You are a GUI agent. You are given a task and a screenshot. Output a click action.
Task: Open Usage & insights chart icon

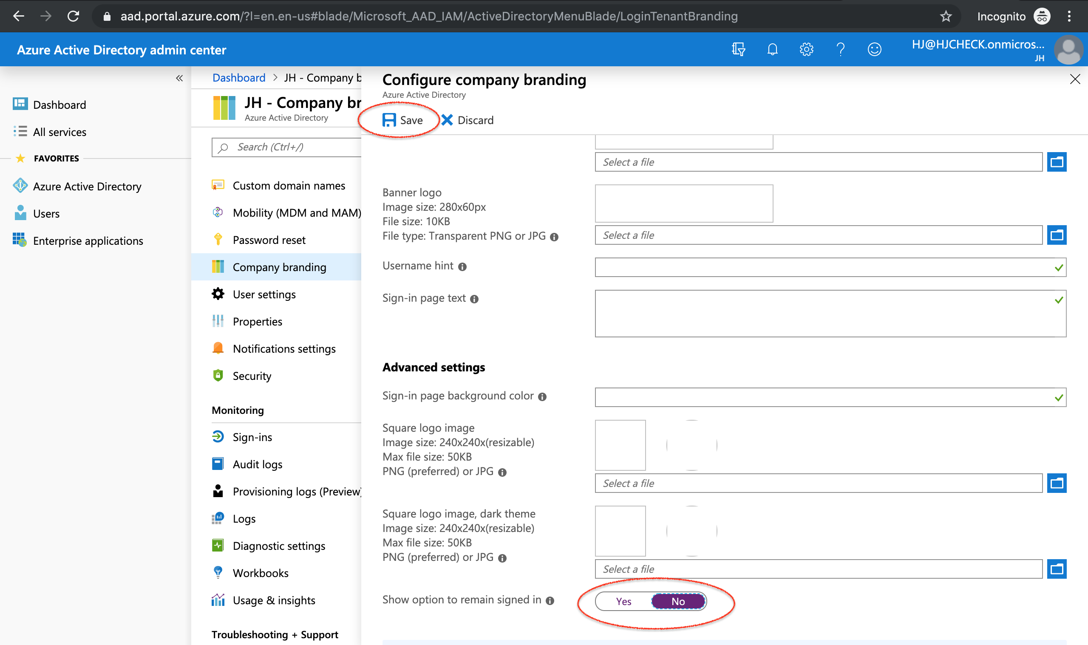(x=218, y=600)
